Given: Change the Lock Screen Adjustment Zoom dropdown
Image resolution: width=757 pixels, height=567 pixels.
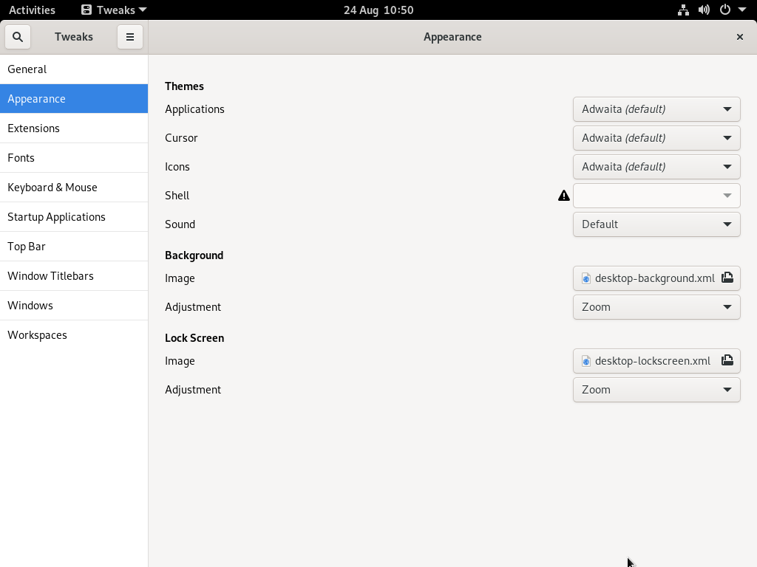Looking at the screenshot, I should [x=656, y=390].
